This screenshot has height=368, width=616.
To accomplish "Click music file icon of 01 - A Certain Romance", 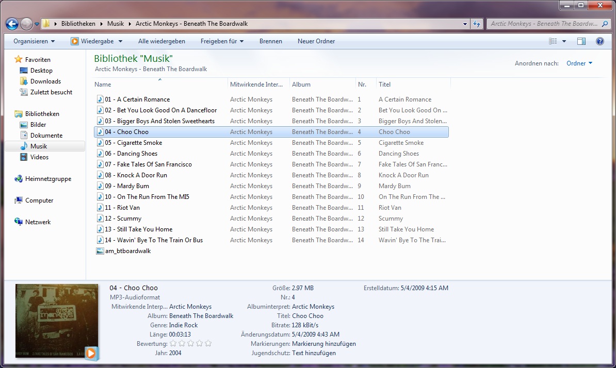I will (x=100, y=99).
